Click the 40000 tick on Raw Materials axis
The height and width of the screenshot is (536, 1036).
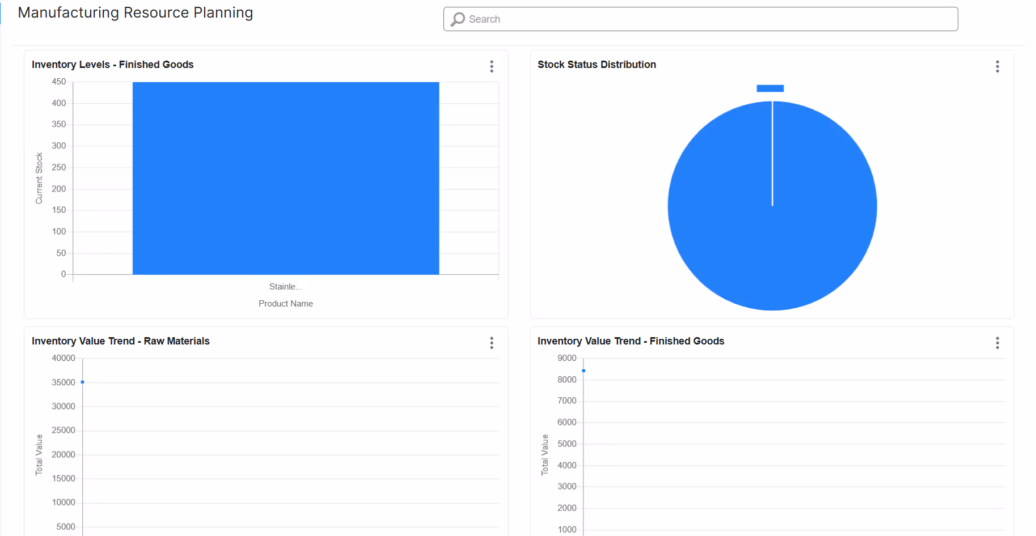(64, 358)
